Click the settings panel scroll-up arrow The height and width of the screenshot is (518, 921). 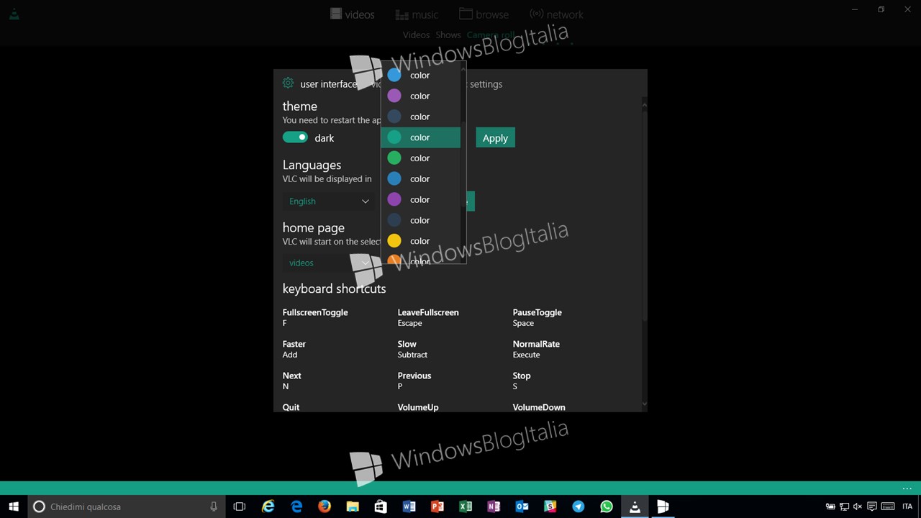[x=644, y=105]
